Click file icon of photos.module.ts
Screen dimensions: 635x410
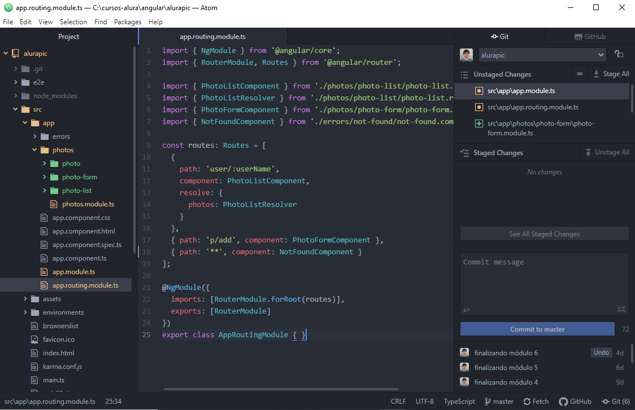click(x=54, y=204)
